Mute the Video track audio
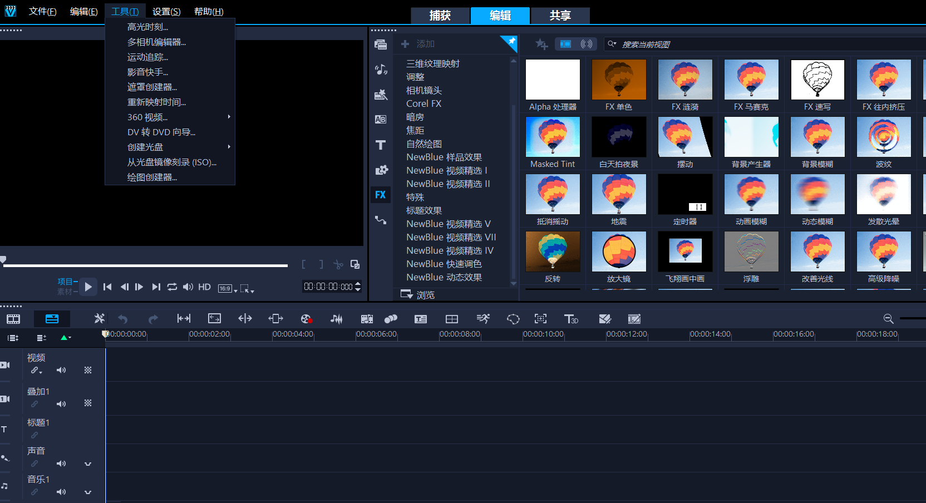 (61, 370)
